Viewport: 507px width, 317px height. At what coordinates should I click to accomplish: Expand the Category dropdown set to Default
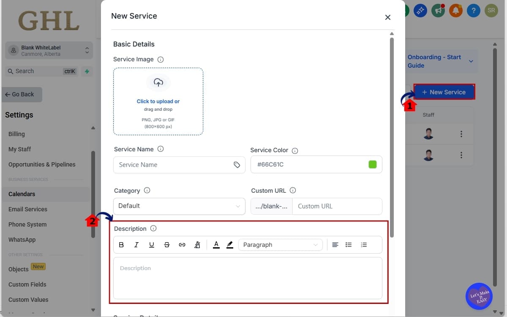pos(179,206)
